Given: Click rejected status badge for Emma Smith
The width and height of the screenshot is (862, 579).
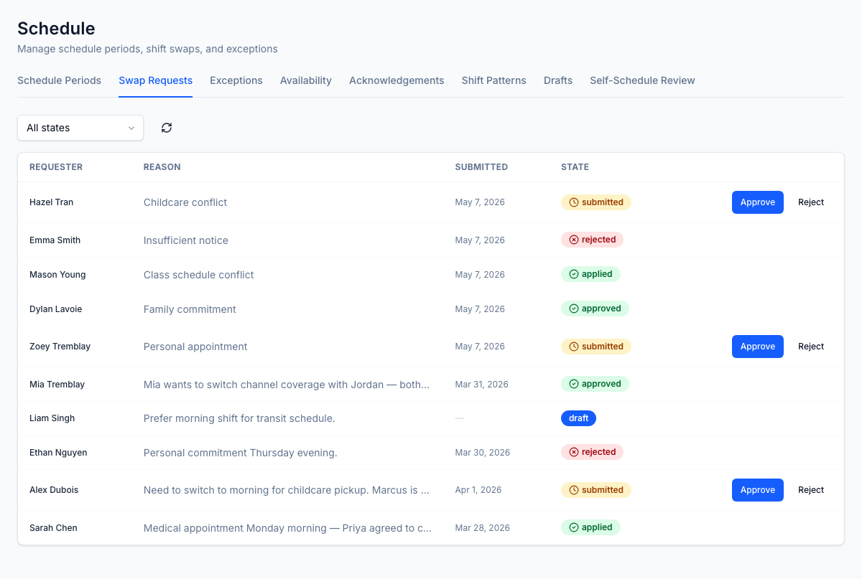Looking at the screenshot, I should [592, 240].
